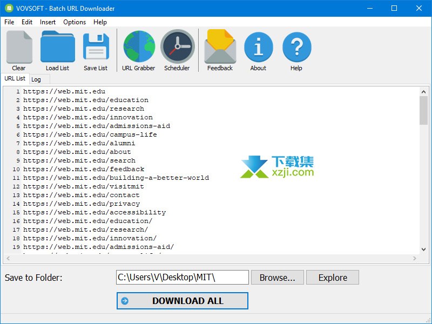
Task: Open the Help menu
Action: tap(100, 22)
